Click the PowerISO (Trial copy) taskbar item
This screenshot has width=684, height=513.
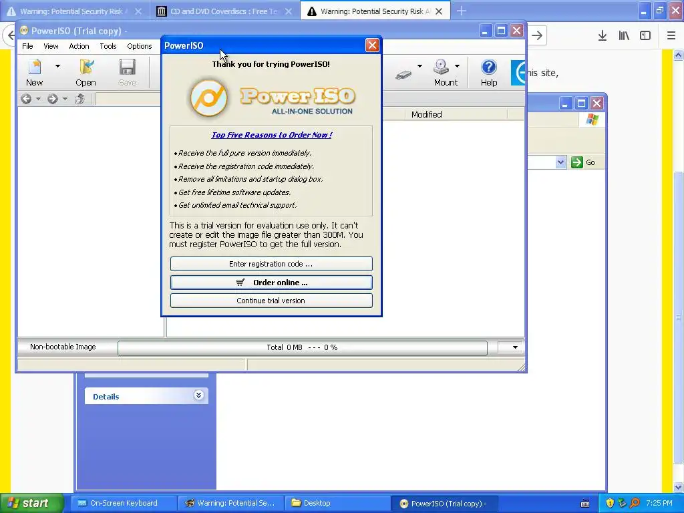click(x=444, y=504)
